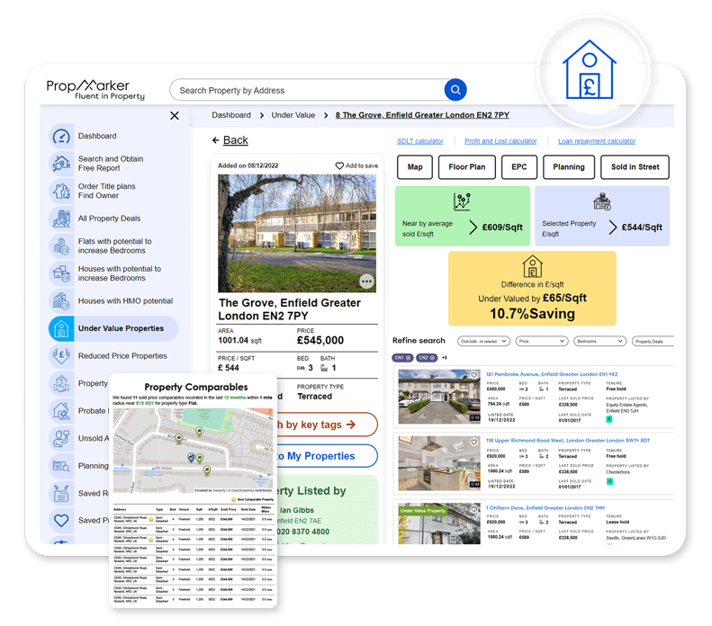Open the Price dropdown filter
This screenshot has height=626, width=712.
(x=542, y=341)
